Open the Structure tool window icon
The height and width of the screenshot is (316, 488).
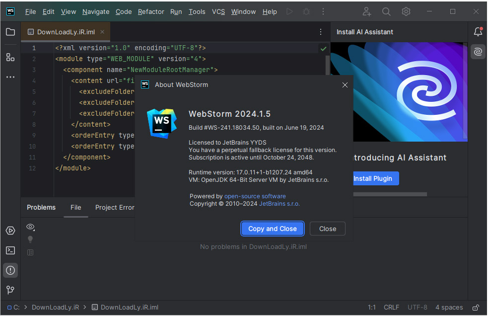10,57
